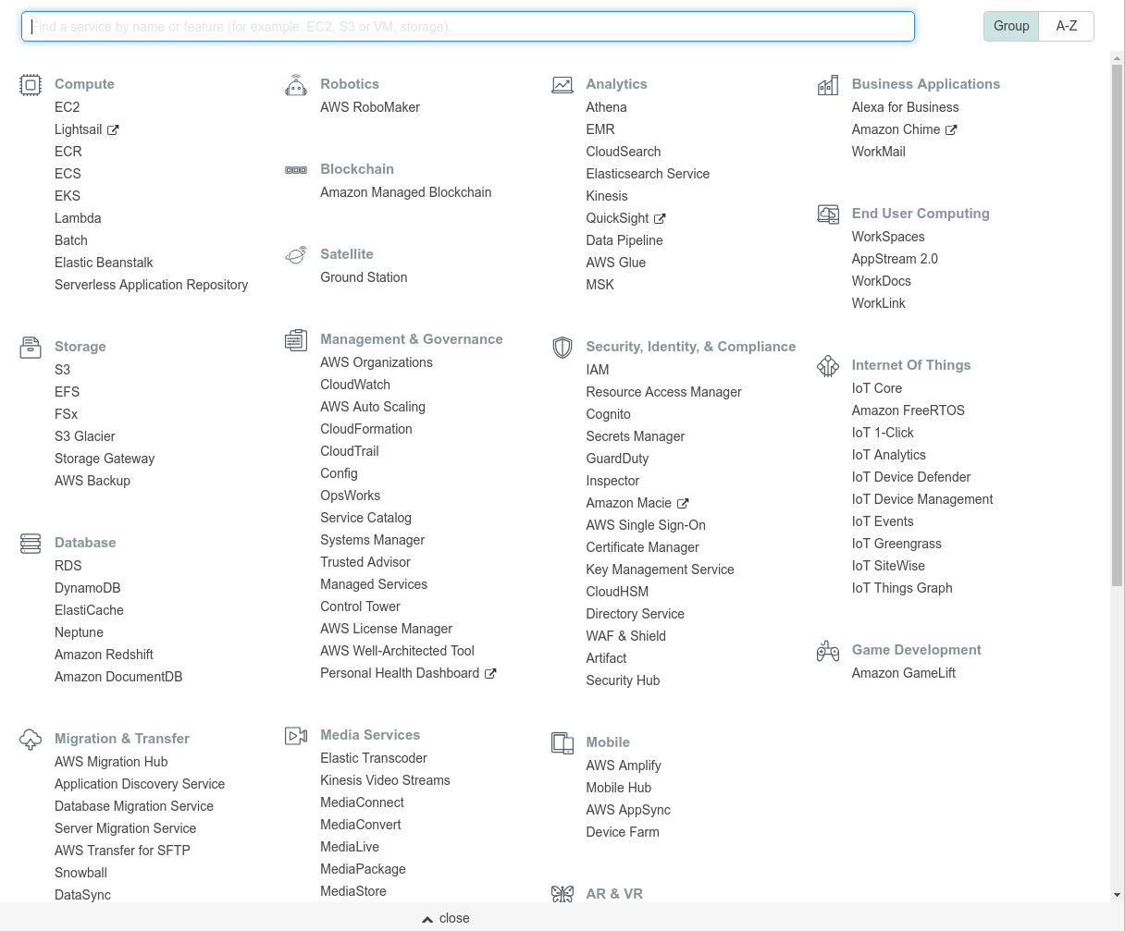The height and width of the screenshot is (931, 1125).
Task: Open Systems Manager
Action: (373, 540)
